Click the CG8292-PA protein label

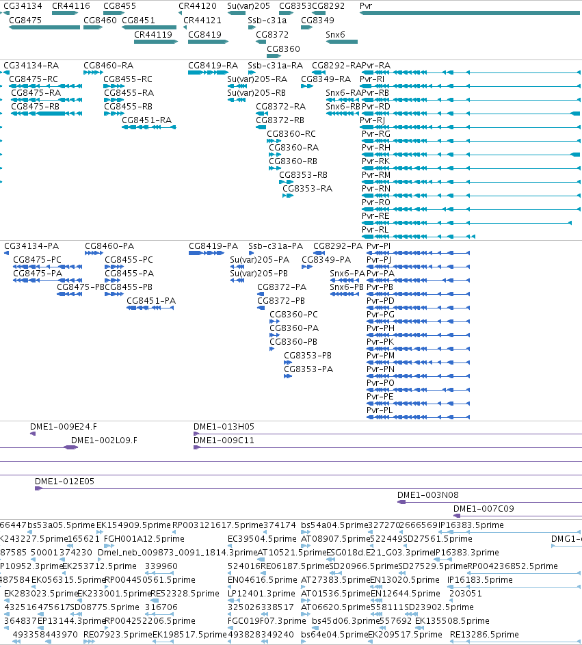click(338, 246)
